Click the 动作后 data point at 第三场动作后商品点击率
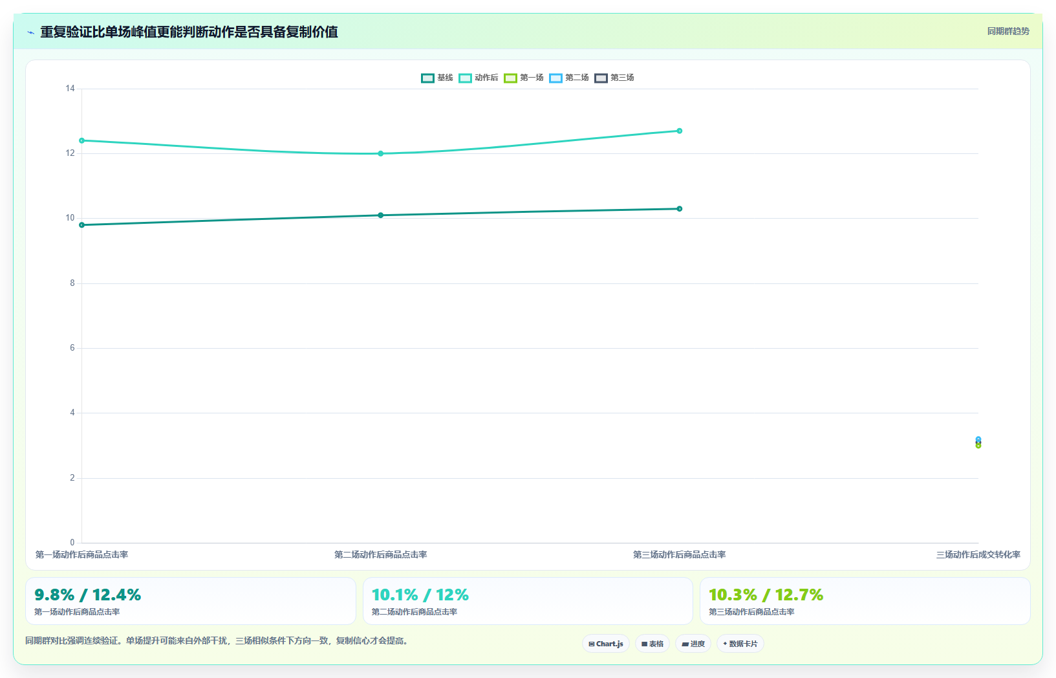 click(x=679, y=131)
